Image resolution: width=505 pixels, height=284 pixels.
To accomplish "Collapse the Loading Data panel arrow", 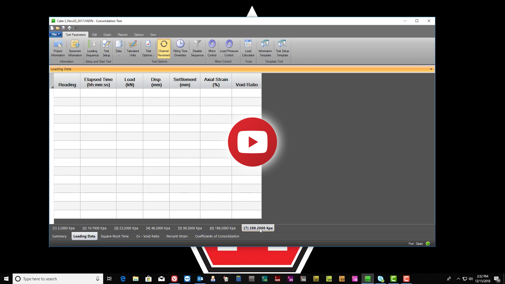I will (431, 69).
